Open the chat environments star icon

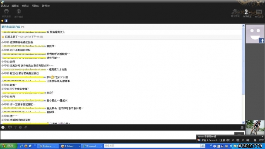tap(235, 13)
